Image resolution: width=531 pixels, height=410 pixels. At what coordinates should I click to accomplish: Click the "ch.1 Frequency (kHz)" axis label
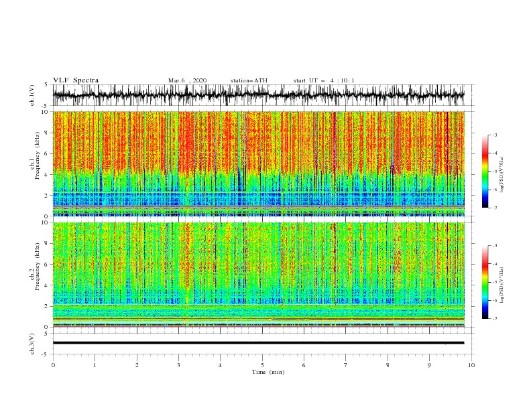pyautogui.click(x=35, y=155)
